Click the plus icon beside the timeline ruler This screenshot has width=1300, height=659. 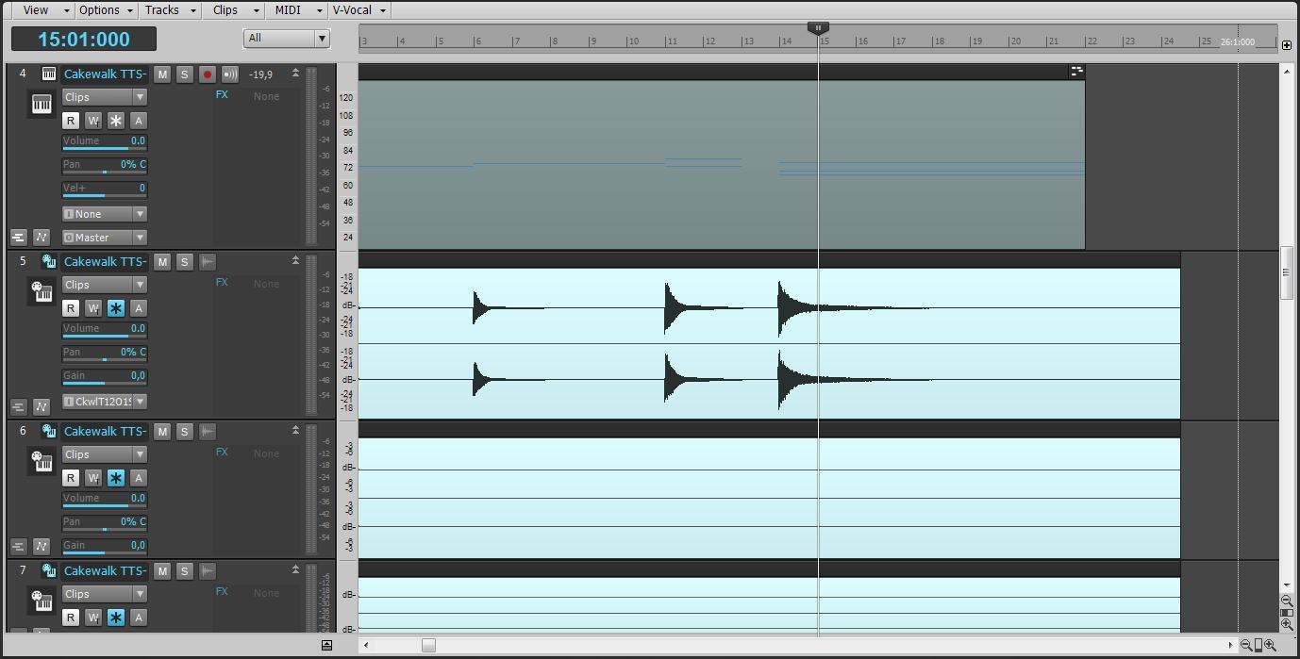tap(1287, 44)
